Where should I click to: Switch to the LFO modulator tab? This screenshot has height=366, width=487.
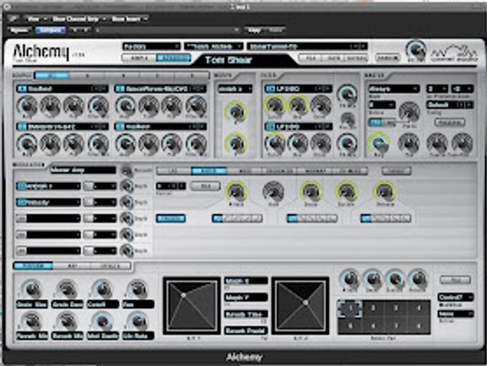pos(174,170)
